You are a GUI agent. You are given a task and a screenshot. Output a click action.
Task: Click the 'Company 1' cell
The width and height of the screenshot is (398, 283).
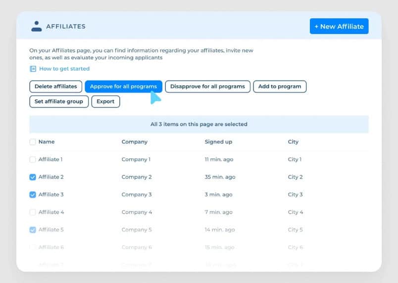click(136, 160)
